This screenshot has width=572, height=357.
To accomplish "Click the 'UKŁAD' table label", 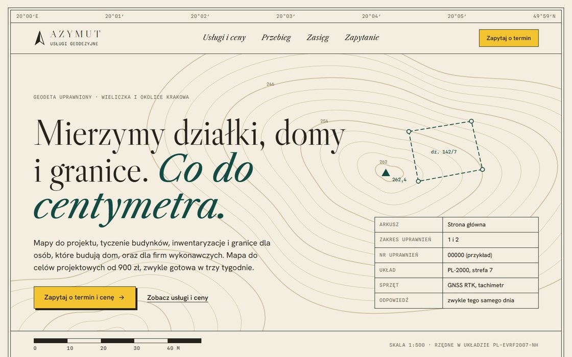I will 388,270.
